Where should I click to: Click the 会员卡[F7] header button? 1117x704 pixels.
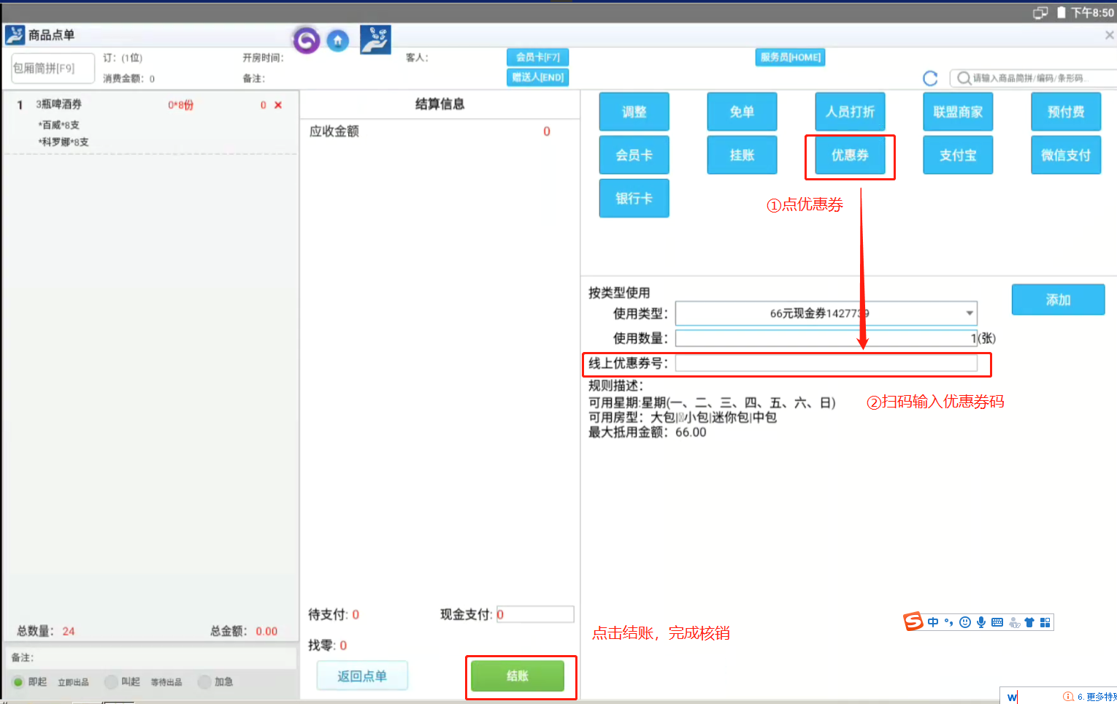coord(537,57)
